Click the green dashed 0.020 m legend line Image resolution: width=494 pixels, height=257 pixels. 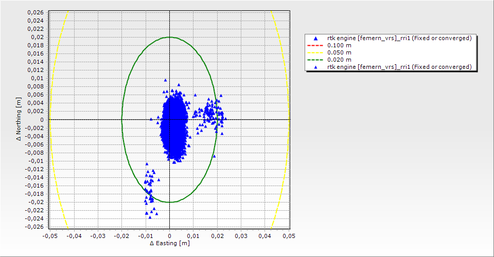tap(315, 60)
